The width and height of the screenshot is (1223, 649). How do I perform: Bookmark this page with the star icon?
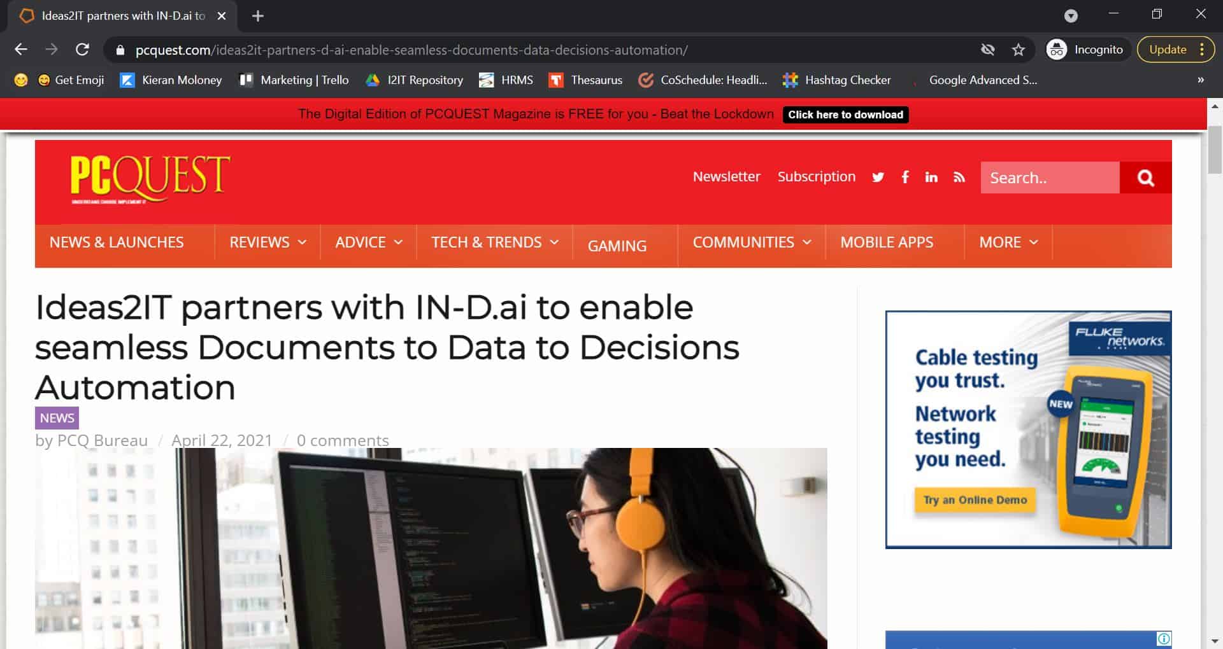pyautogui.click(x=1017, y=50)
